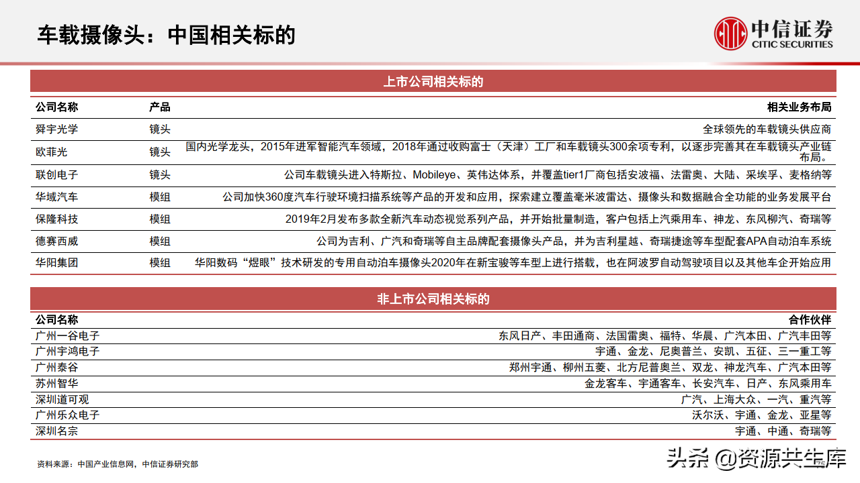Click partners list 宇通、金龙、尼奥普兰

[713, 351]
